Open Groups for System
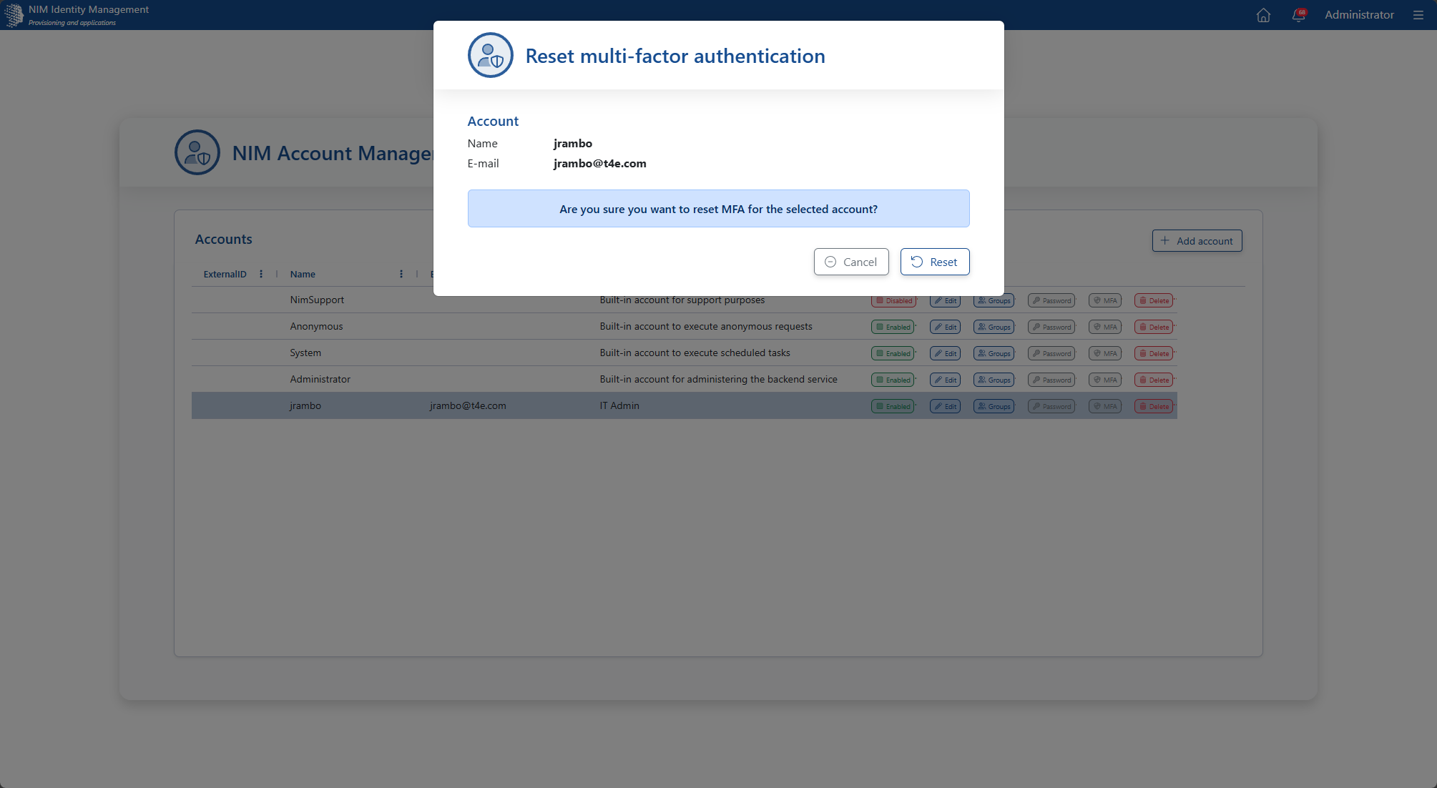 pyautogui.click(x=994, y=353)
